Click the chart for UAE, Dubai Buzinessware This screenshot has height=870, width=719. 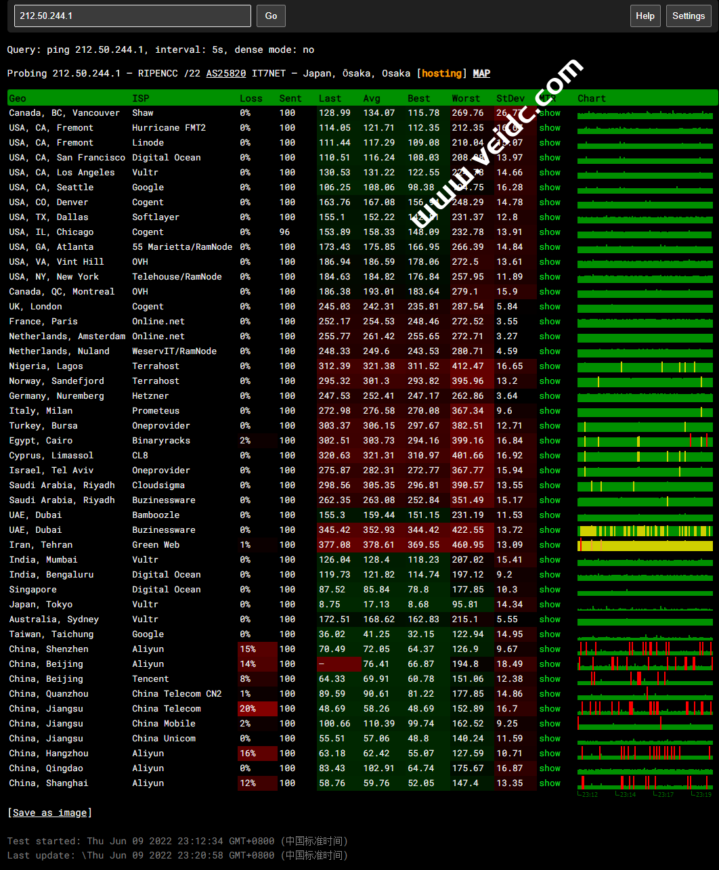[645, 531]
